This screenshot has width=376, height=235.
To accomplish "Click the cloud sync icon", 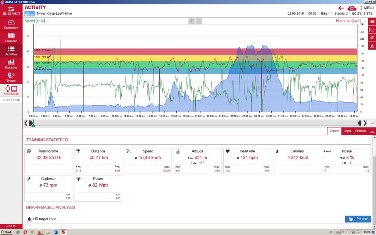I will coord(352,8).
